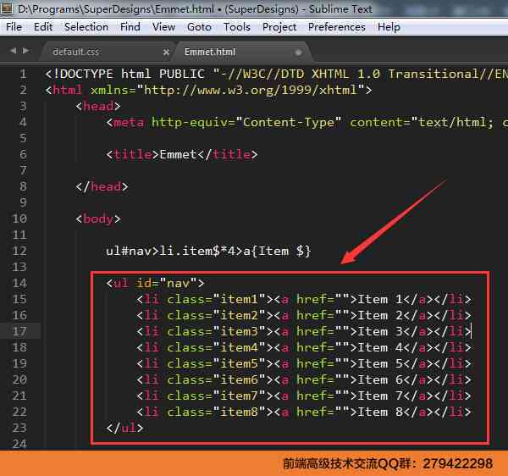Click the li class="item8" line
Viewport: 508px width, 476px height.
coord(304,412)
